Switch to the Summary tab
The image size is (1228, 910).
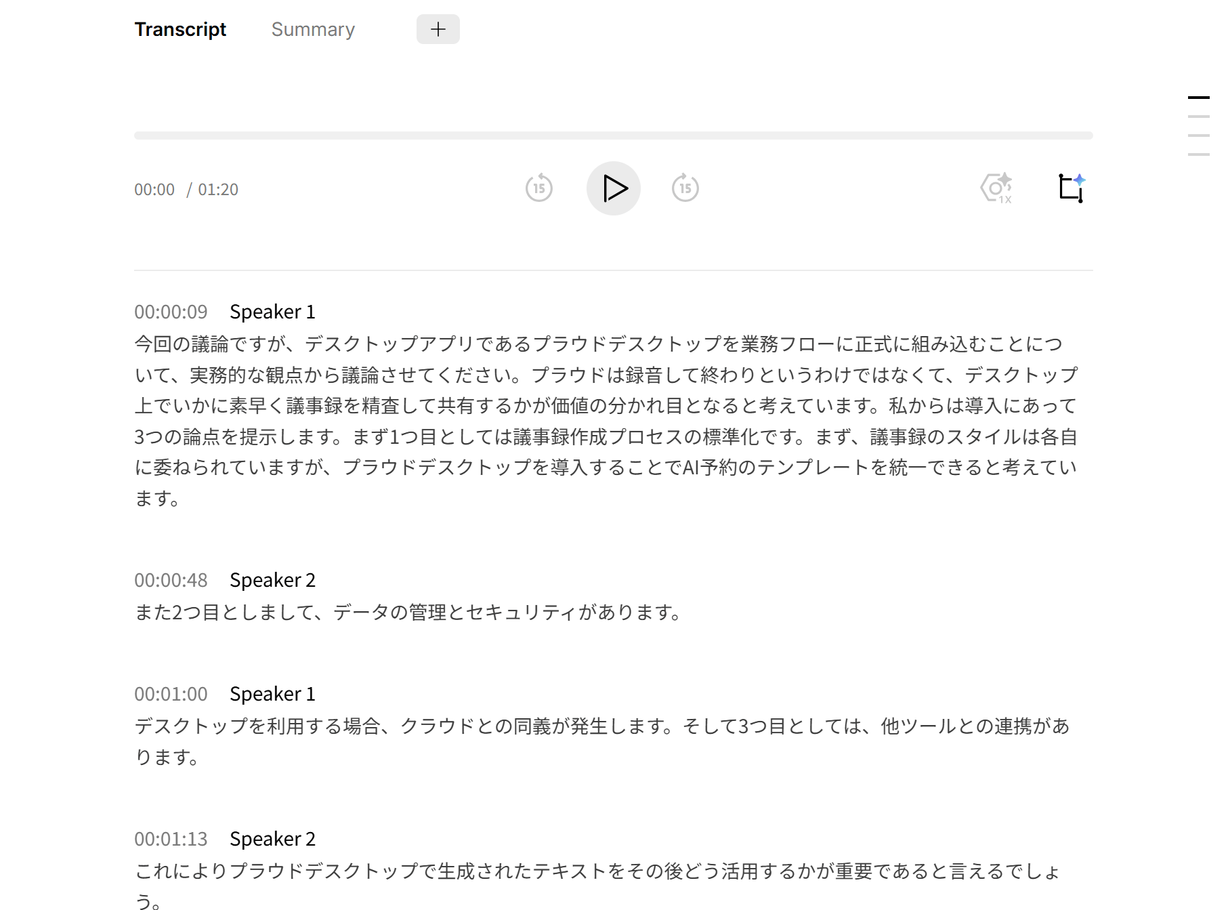point(313,30)
